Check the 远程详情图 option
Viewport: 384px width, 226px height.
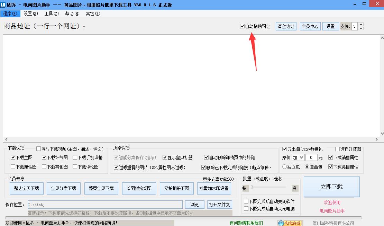coord(337,149)
